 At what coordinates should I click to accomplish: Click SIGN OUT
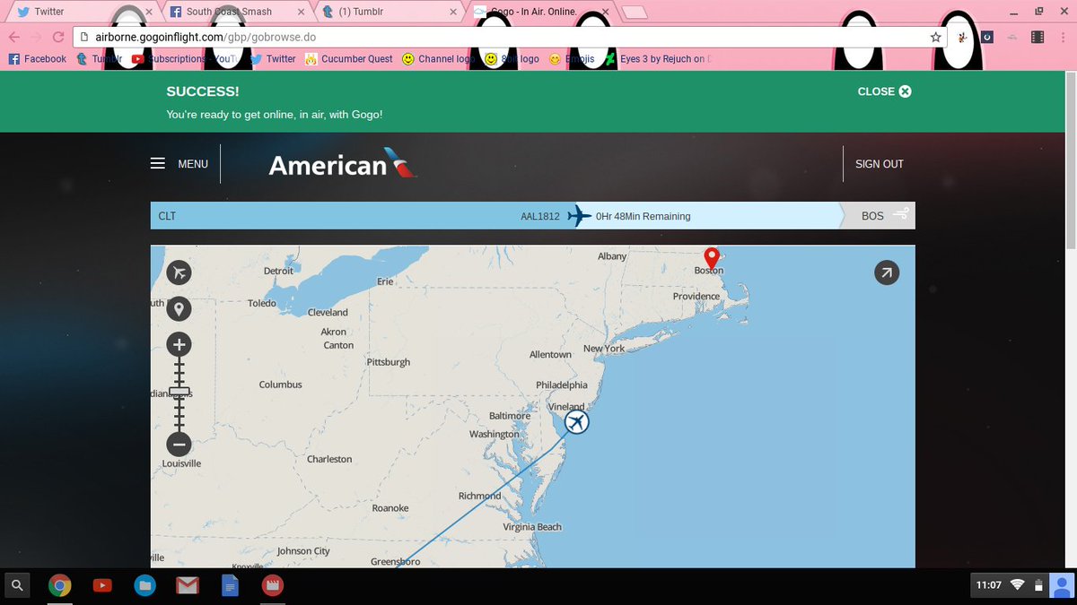tap(880, 164)
